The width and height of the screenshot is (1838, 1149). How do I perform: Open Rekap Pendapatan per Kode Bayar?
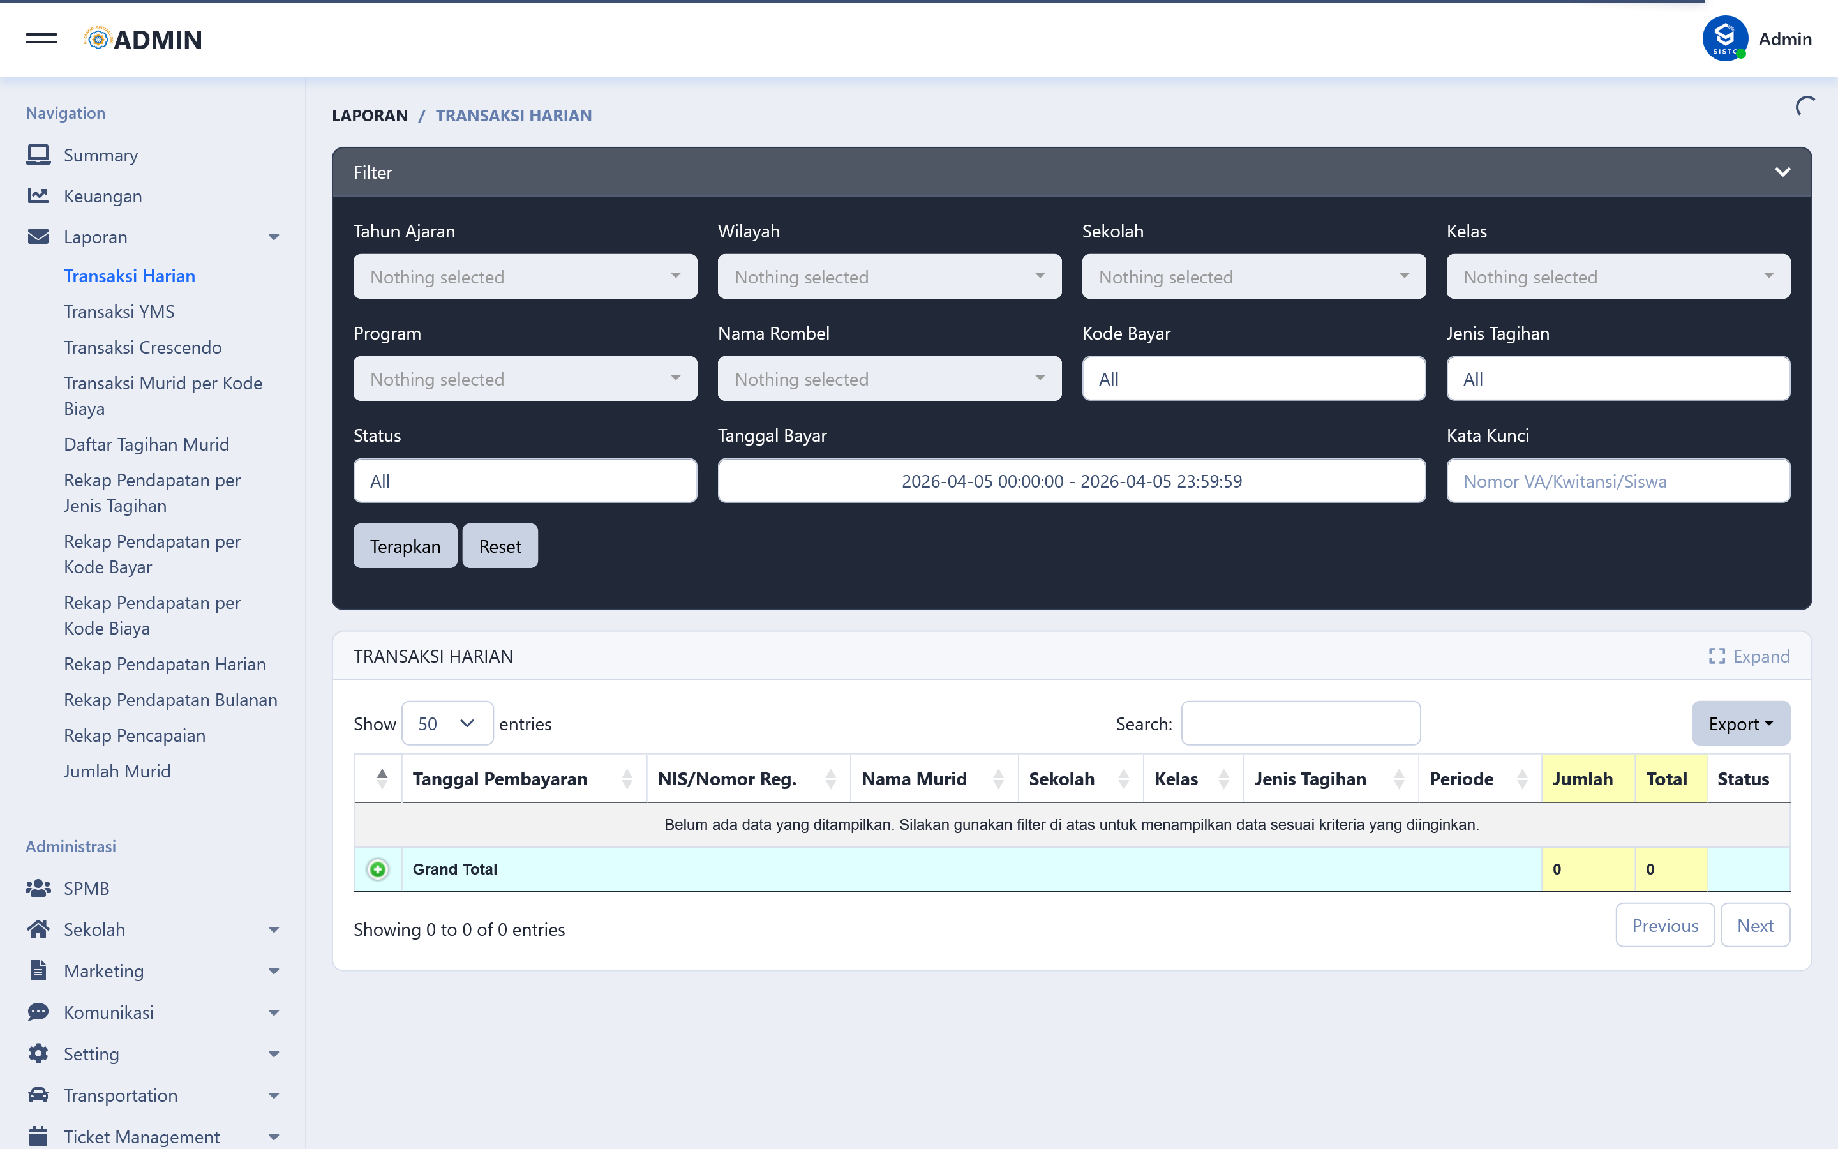coord(152,554)
